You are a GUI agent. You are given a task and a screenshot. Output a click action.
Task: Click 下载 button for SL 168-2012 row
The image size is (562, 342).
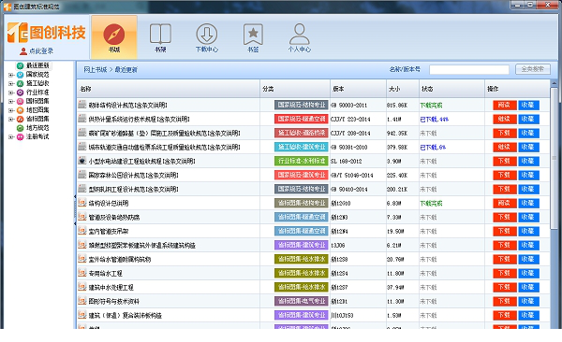click(x=504, y=161)
